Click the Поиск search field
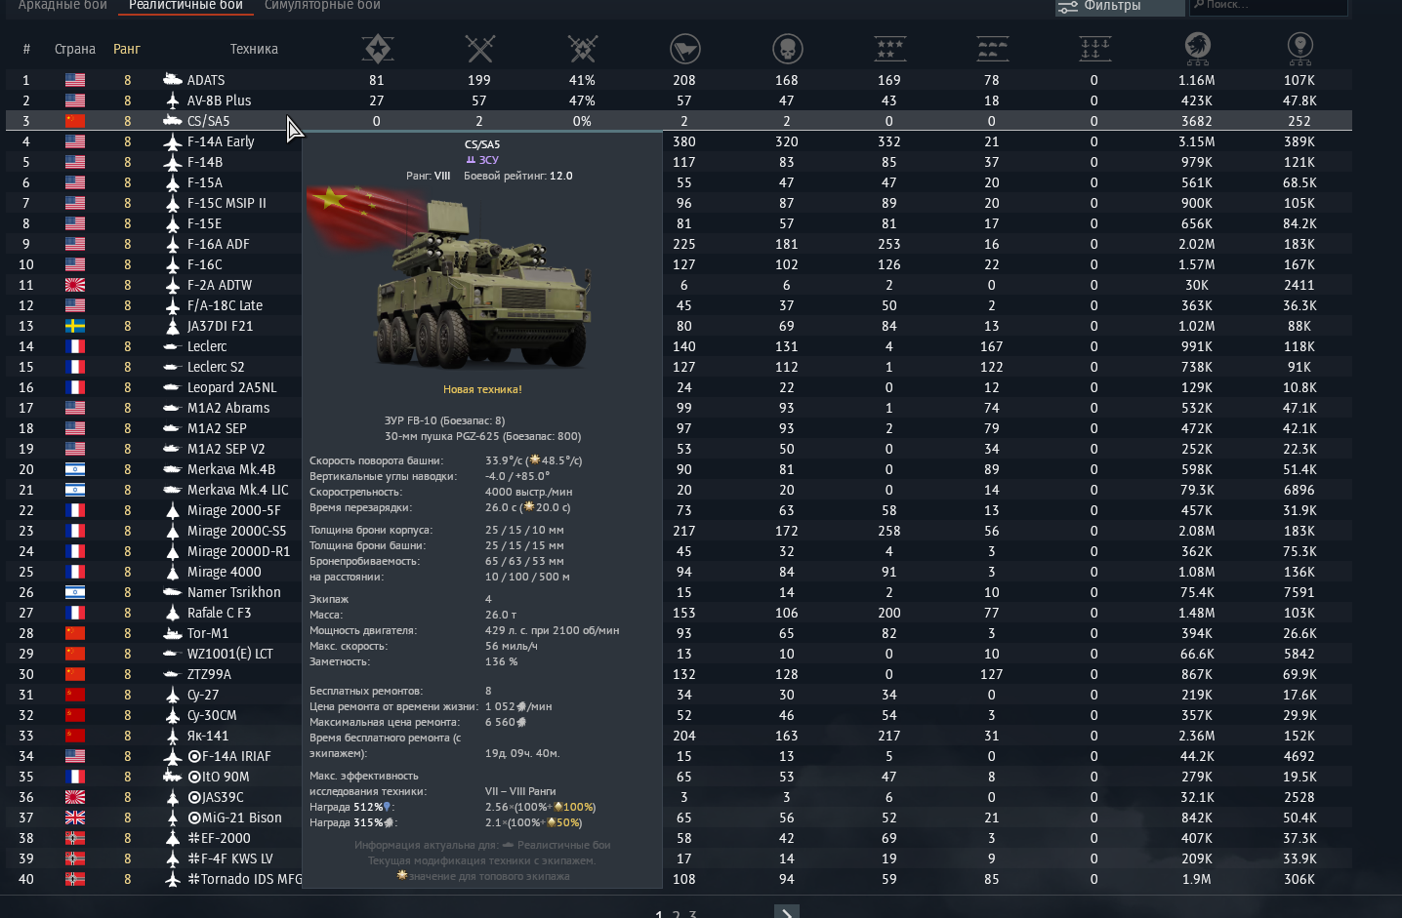The image size is (1402, 918). [1267, 6]
